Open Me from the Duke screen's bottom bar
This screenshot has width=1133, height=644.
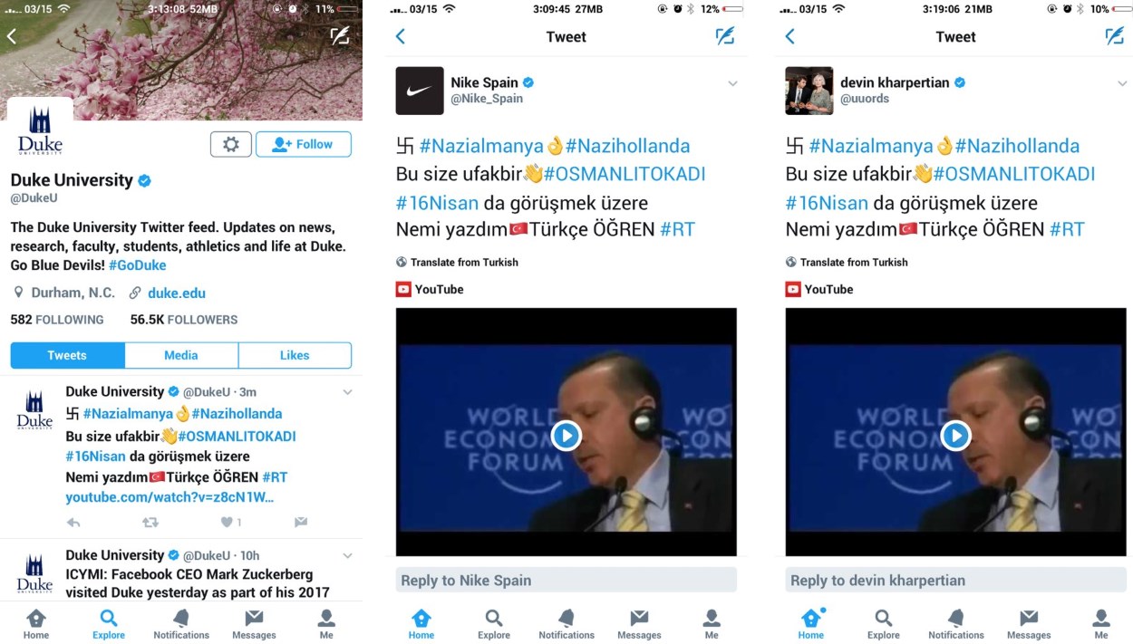[326, 624]
